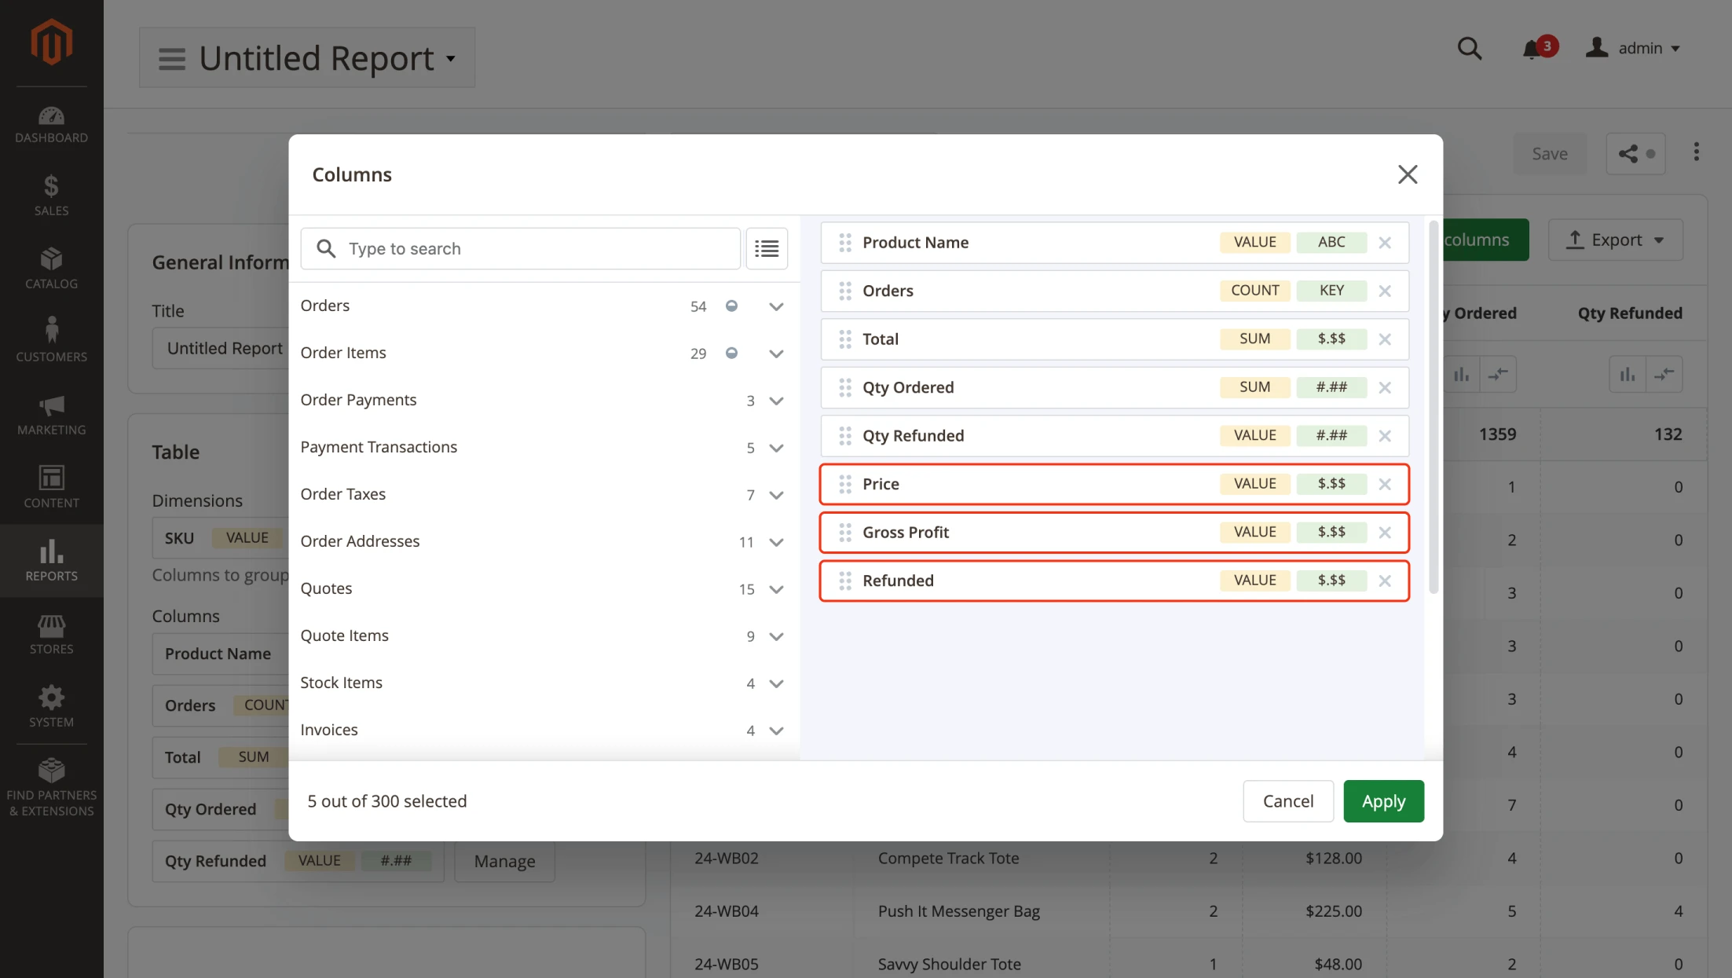Toggle the list view icon
This screenshot has width=1732, height=978.
tap(767, 247)
